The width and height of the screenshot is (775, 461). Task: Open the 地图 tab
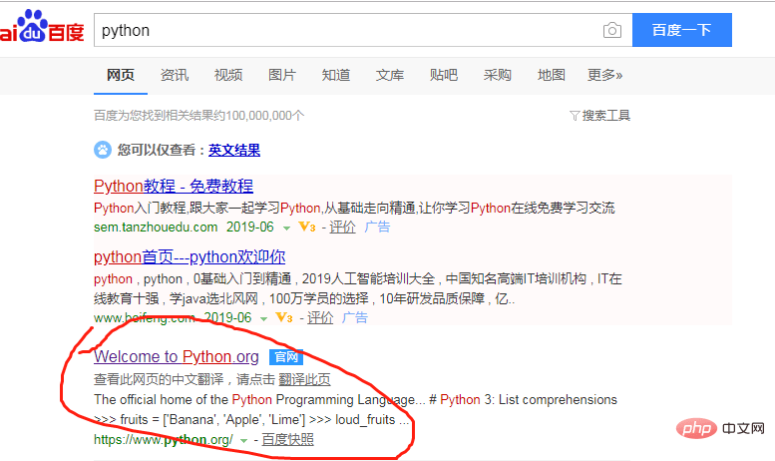pos(552,75)
